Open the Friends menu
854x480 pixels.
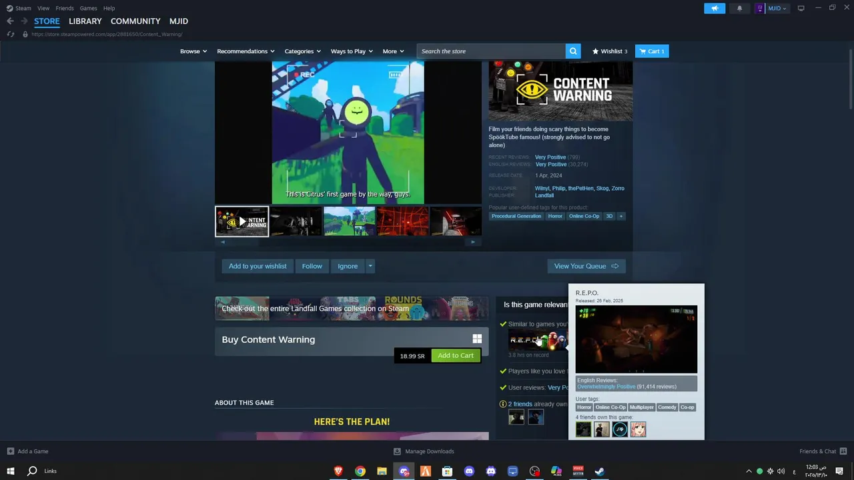65,8
